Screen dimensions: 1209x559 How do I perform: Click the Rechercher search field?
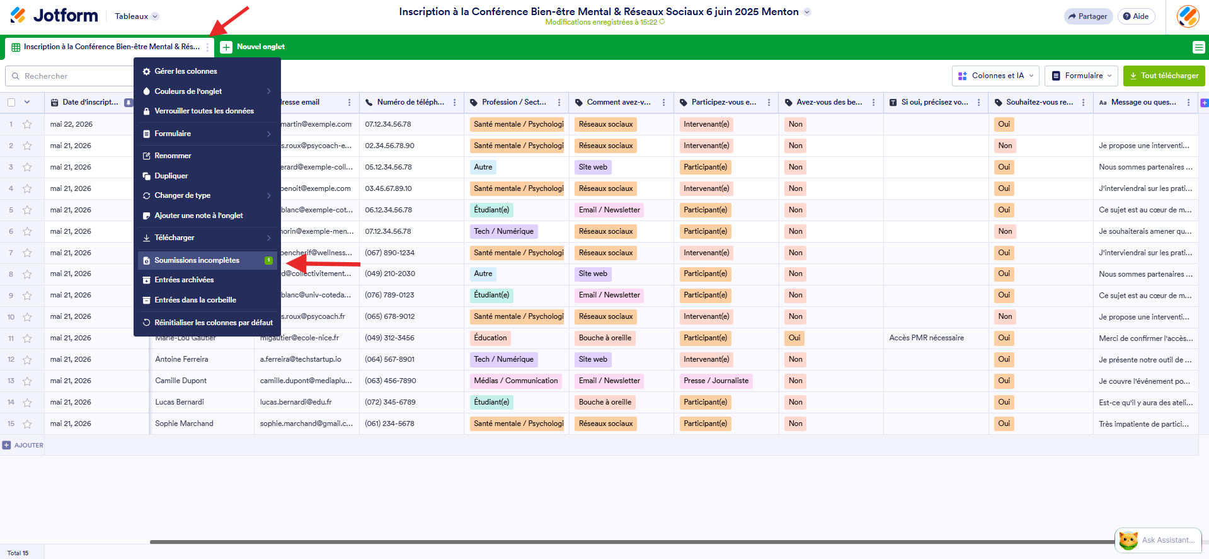point(69,76)
